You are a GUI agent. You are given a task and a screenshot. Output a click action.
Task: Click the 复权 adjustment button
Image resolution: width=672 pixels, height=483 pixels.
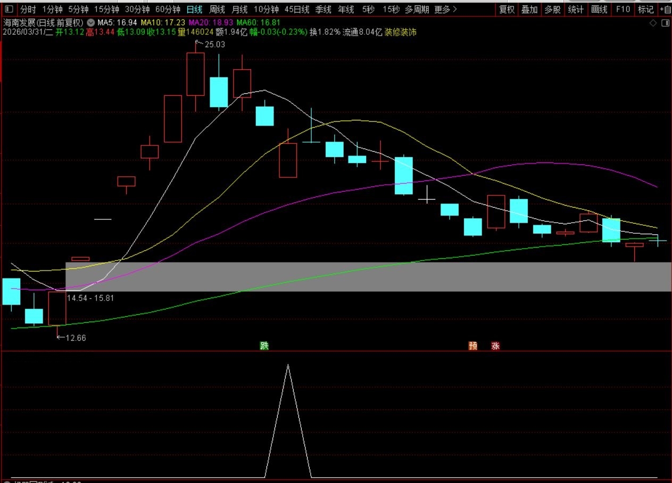507,9
